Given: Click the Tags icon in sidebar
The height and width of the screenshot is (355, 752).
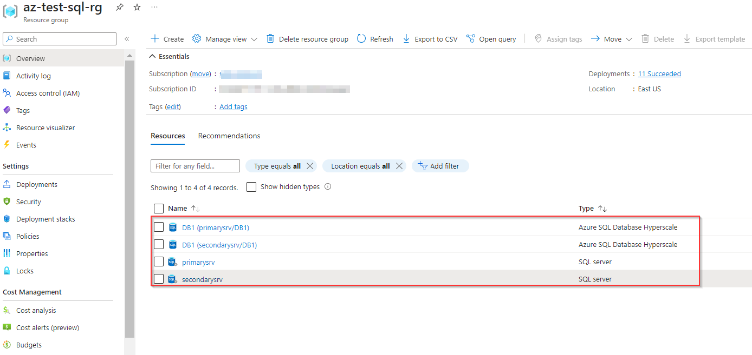Looking at the screenshot, I should point(7,110).
